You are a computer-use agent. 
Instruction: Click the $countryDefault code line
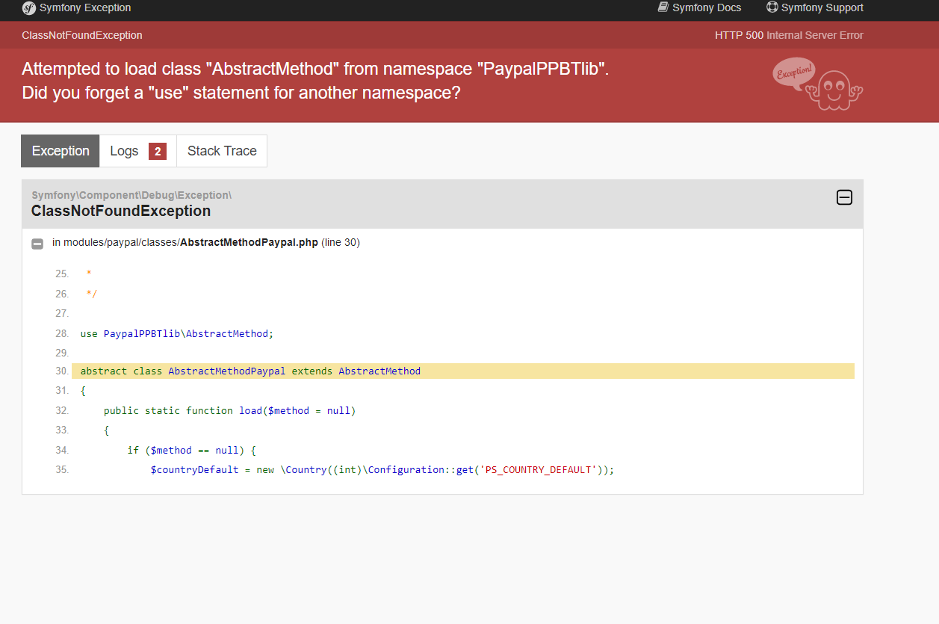coord(382,470)
